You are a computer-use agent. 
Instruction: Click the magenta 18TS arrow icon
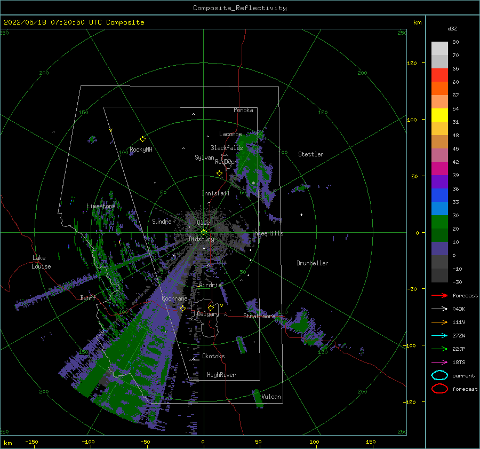tap(439, 363)
